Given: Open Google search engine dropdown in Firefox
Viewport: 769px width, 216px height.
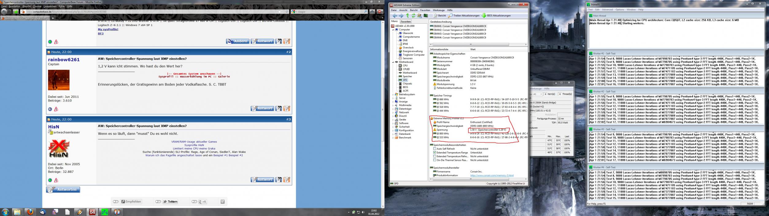Looking at the screenshot, I should pos(294,12).
